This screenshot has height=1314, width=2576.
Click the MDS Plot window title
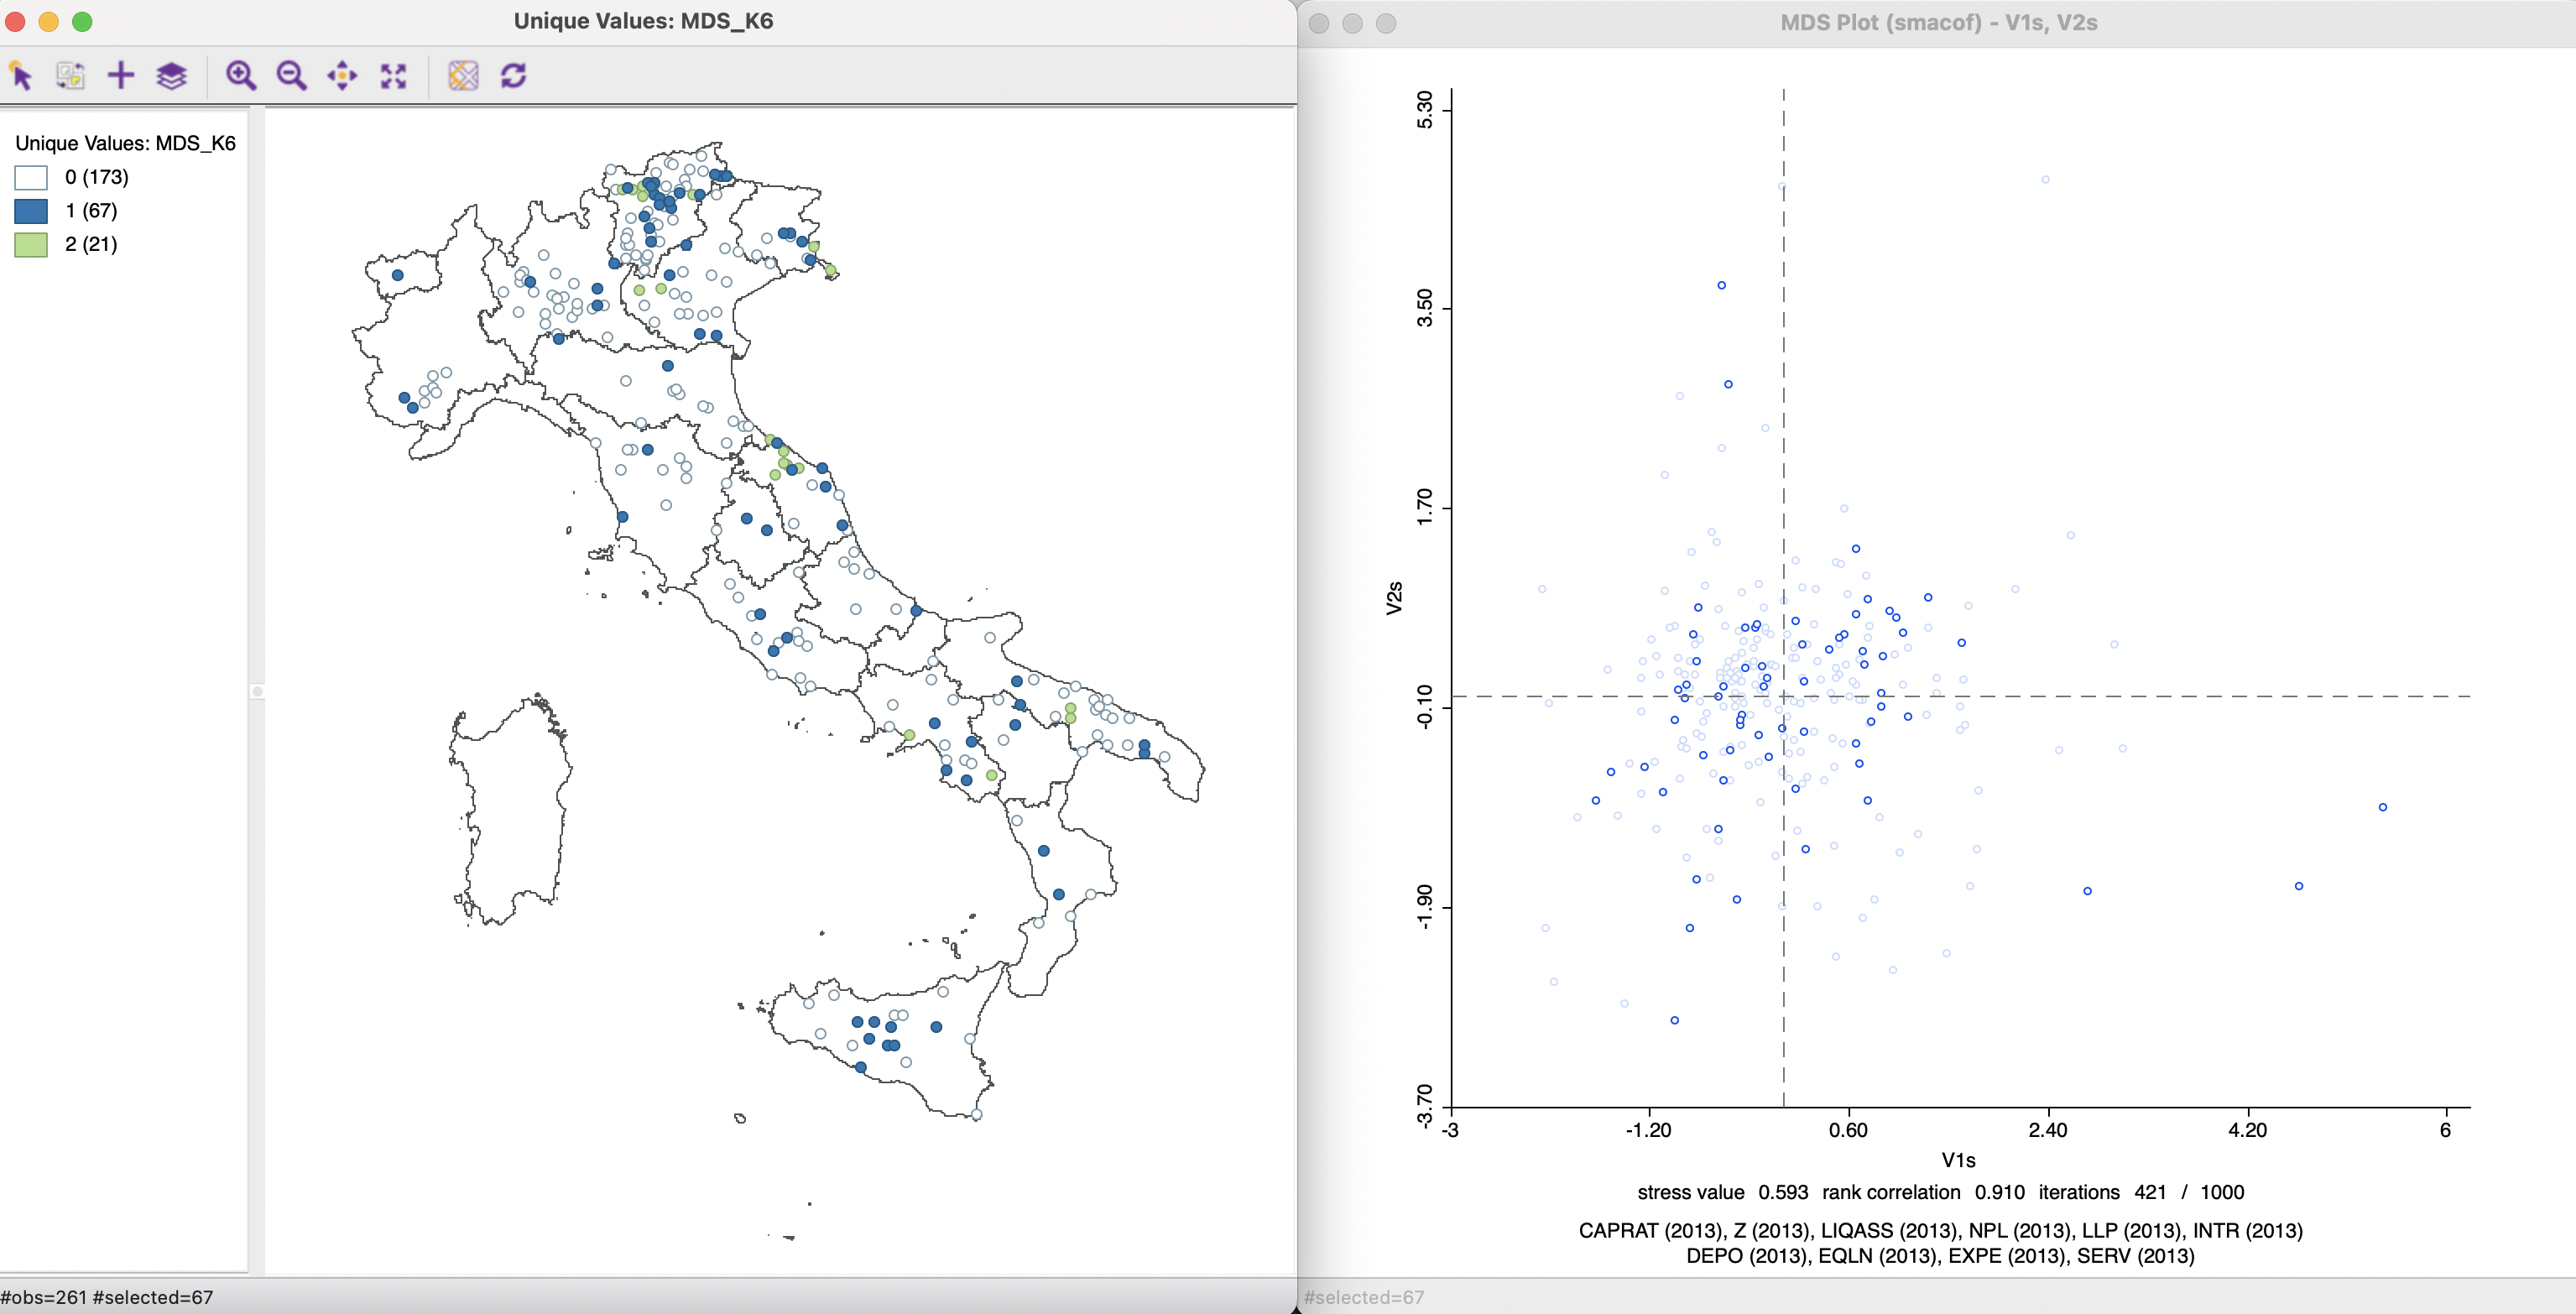(x=1938, y=22)
